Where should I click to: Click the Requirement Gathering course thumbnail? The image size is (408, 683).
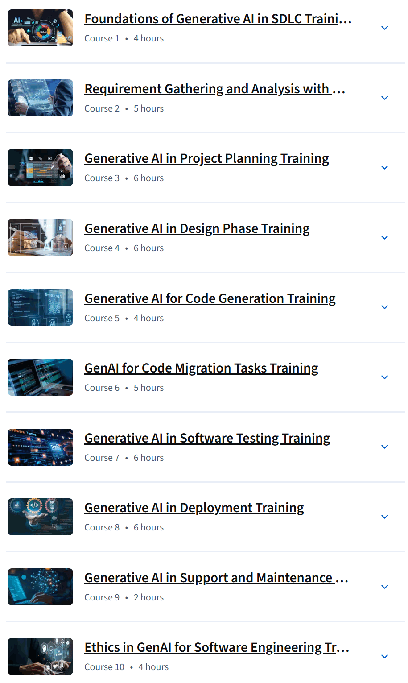pos(40,98)
